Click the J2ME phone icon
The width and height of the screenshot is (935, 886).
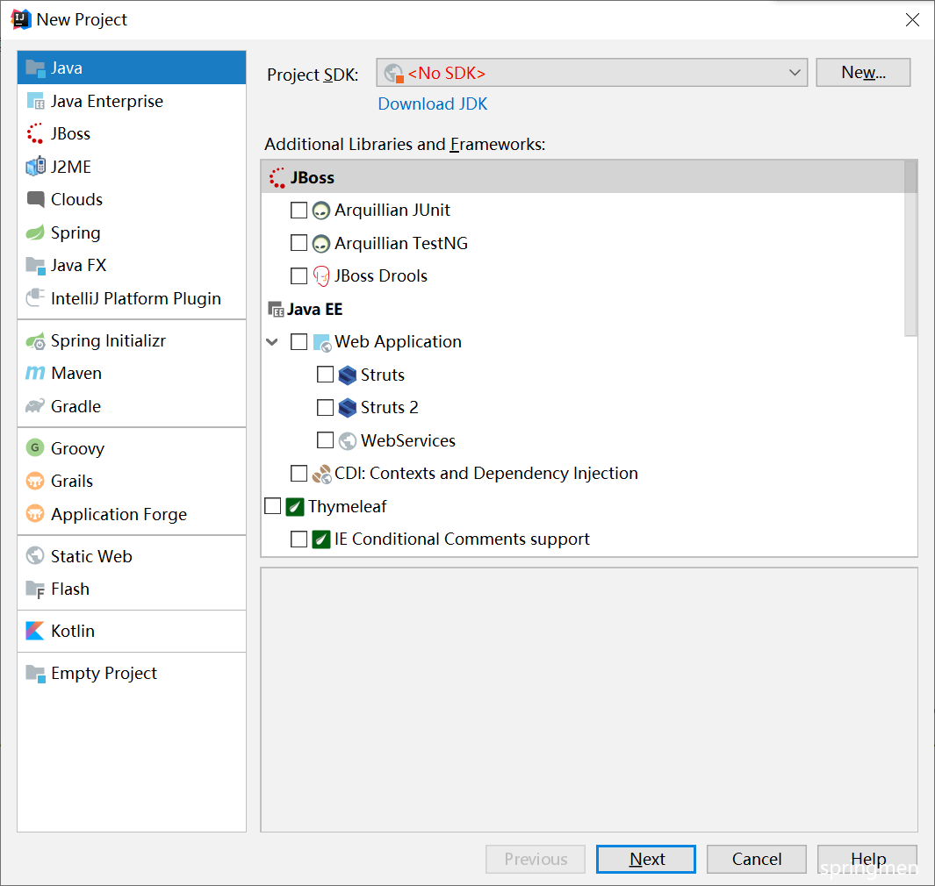click(x=35, y=167)
